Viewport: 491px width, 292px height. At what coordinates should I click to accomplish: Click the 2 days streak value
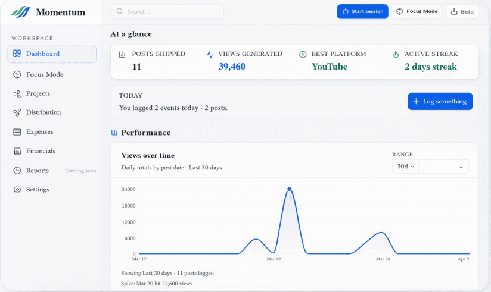431,67
